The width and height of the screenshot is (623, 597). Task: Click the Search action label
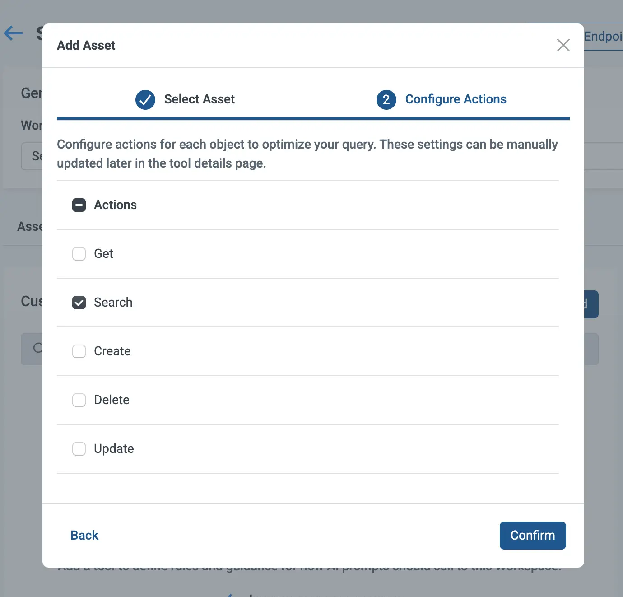coord(113,303)
